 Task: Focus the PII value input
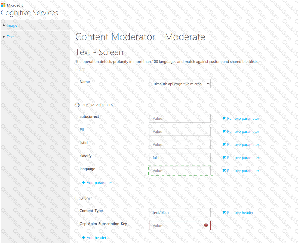(x=180, y=131)
